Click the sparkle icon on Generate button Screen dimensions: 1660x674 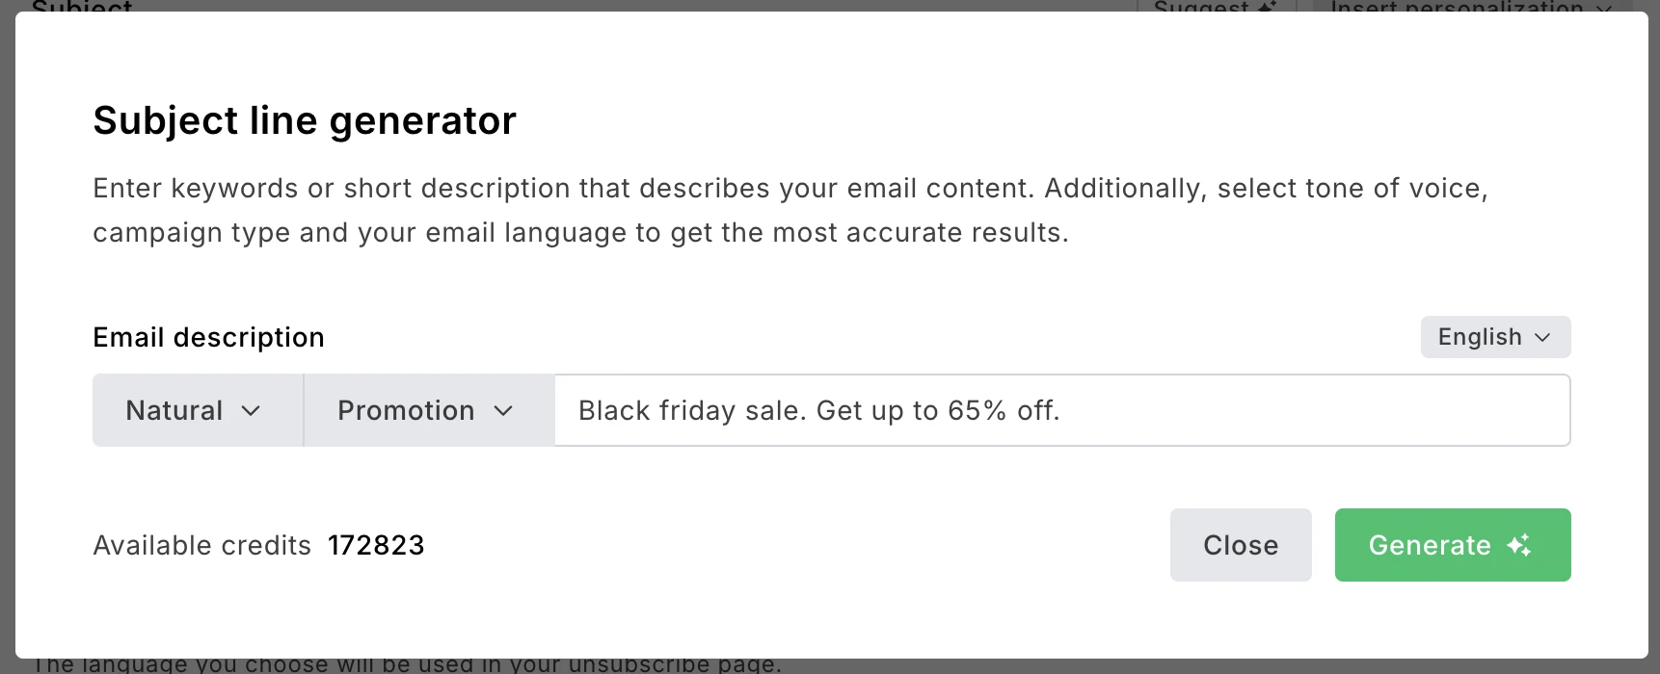(1519, 545)
